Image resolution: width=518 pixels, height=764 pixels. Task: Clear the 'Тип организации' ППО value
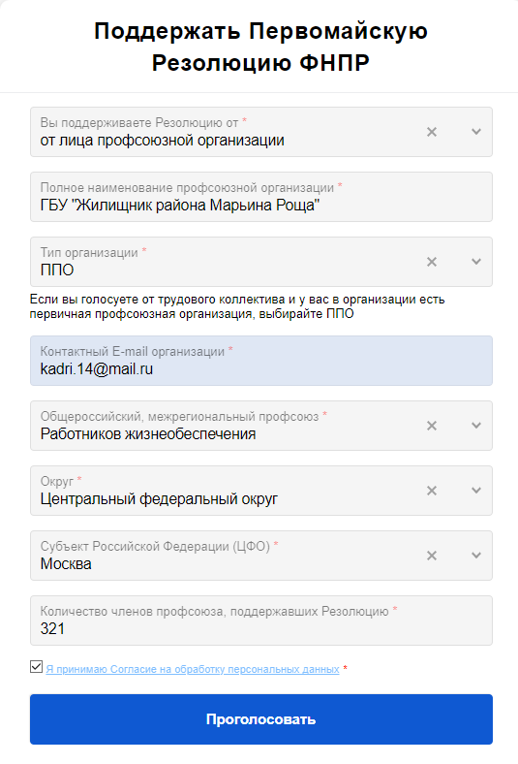click(x=432, y=262)
